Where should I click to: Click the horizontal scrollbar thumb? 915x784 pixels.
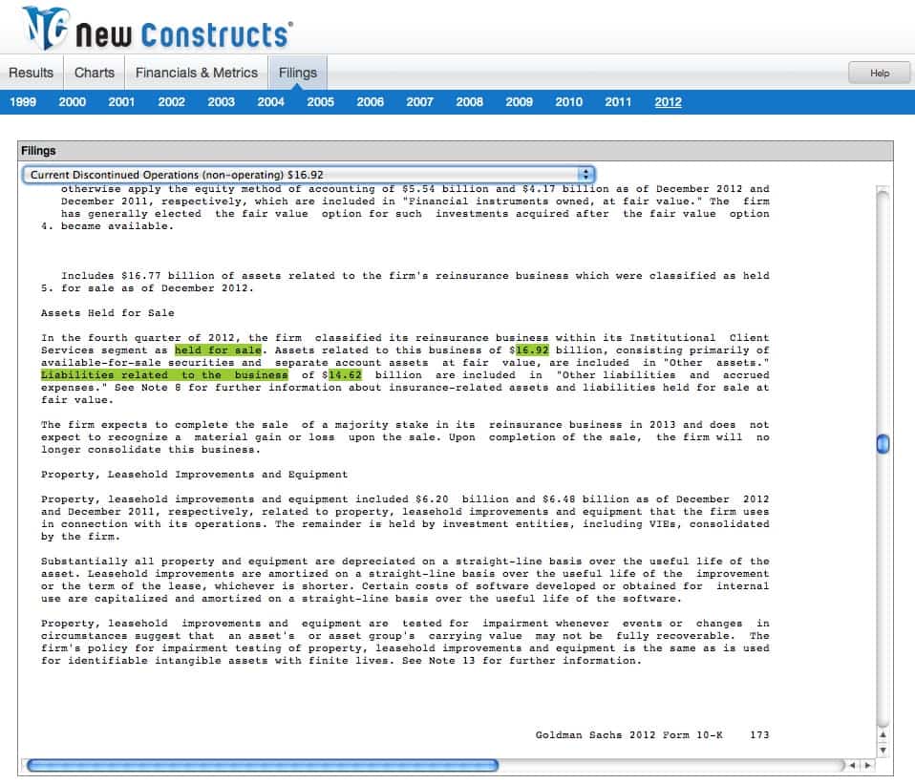pos(263,765)
